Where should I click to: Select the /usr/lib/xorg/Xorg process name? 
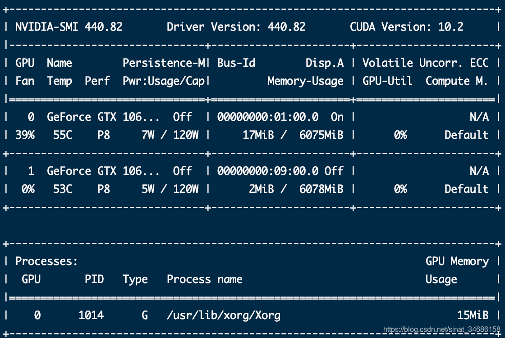click(224, 315)
